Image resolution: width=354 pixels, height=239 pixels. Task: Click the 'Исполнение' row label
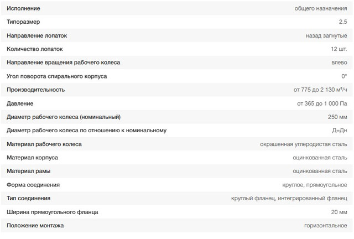tap(23, 8)
